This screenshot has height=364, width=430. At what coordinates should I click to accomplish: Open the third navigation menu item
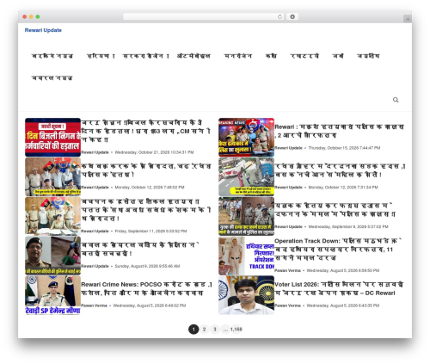coord(146,56)
